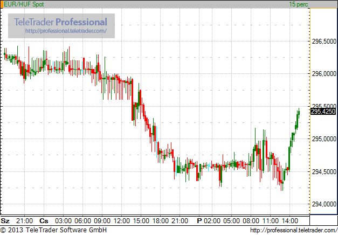
Task: Click the 06:00 time axis label
Action: 83,221
